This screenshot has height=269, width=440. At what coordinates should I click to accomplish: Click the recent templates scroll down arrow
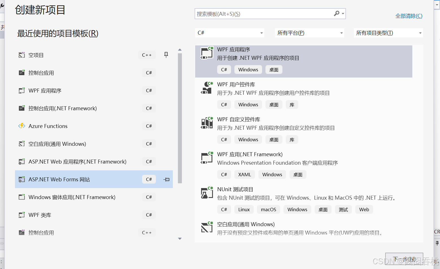(180, 239)
